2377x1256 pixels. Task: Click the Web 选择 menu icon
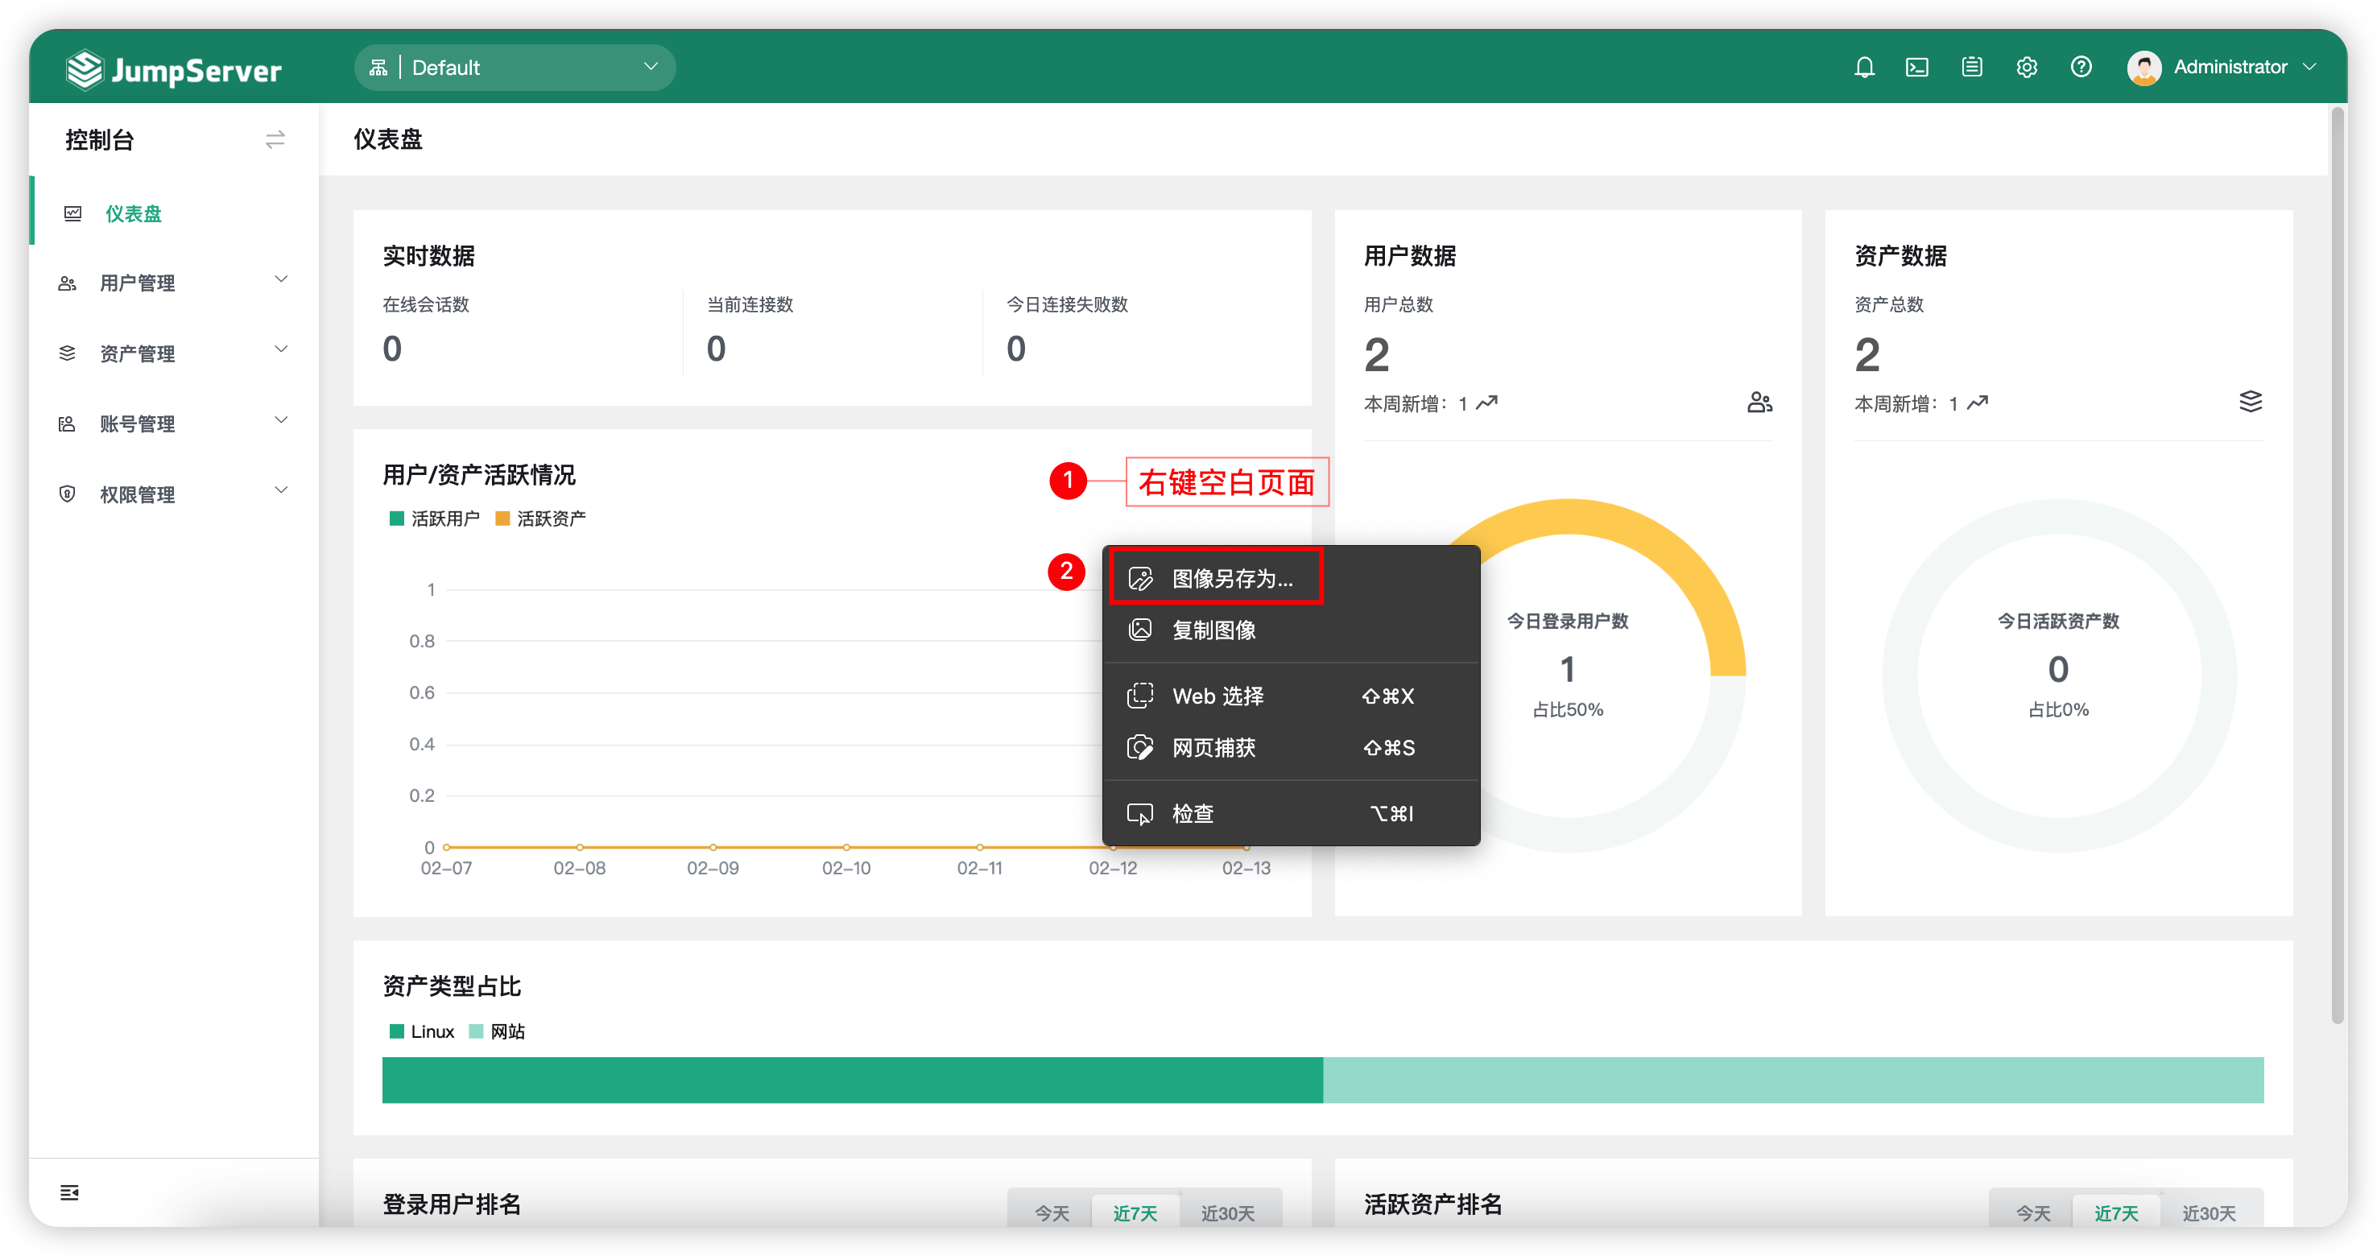tap(1140, 696)
